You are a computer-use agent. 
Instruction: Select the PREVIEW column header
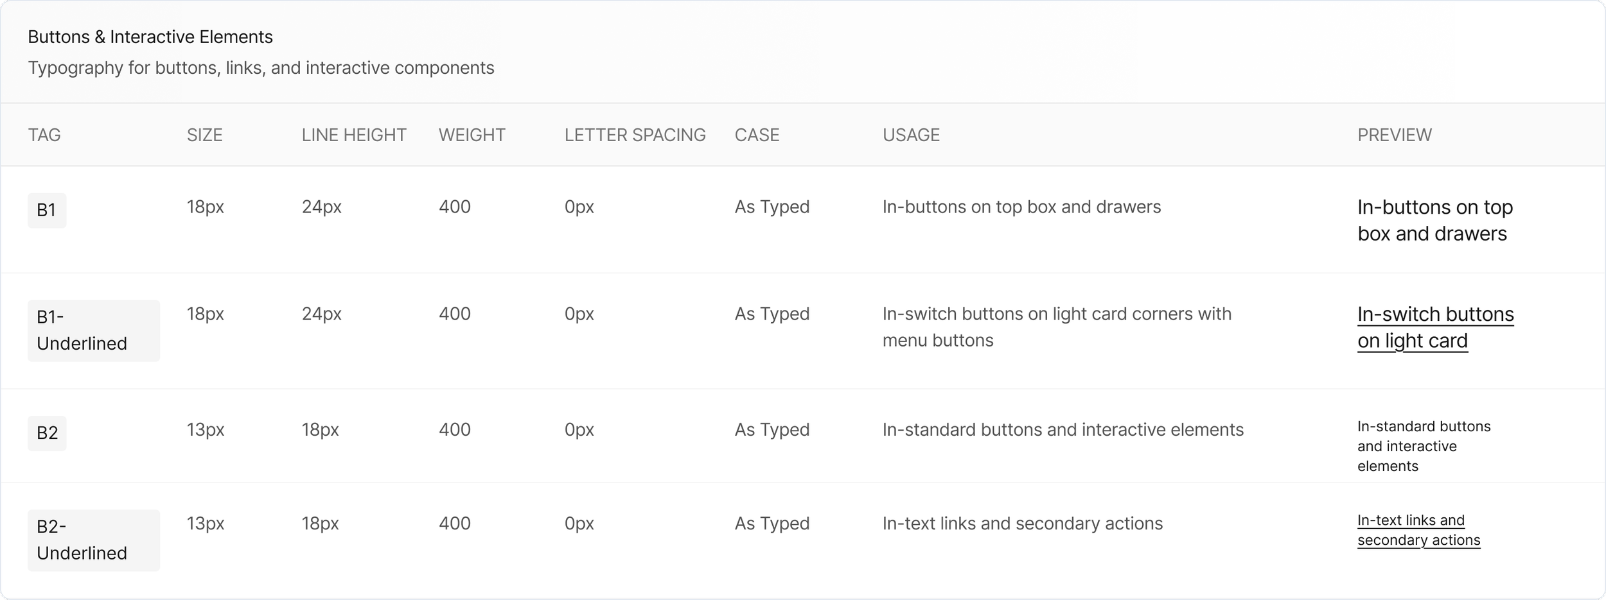pyautogui.click(x=1394, y=135)
